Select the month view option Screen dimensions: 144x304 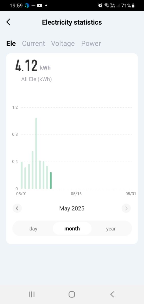72,229
